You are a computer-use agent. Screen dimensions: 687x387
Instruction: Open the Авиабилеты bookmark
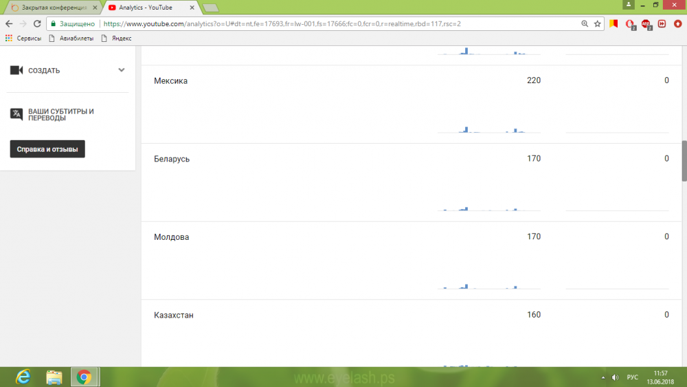(x=71, y=38)
